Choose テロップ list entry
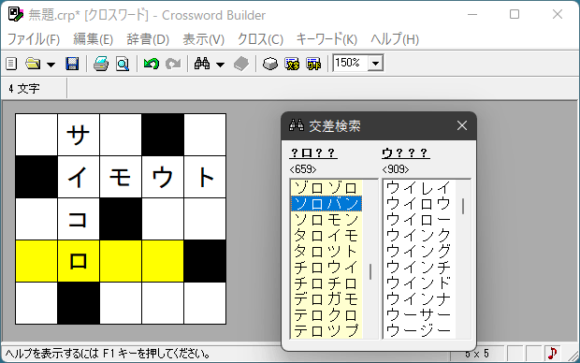This screenshot has height=363, width=580. click(326, 331)
